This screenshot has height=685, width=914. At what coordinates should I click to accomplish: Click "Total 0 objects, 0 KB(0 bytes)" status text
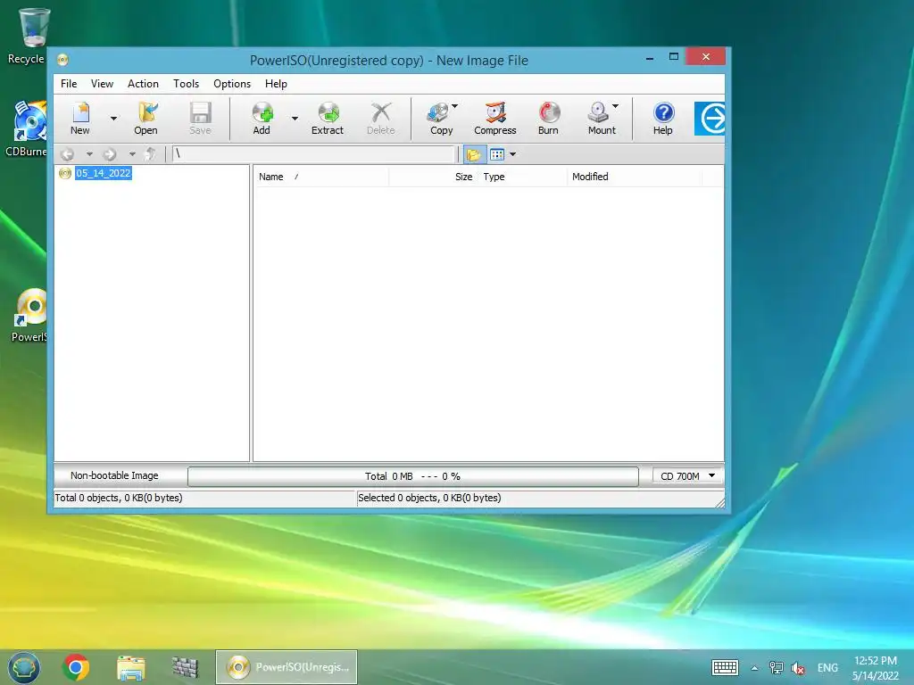coord(119,498)
